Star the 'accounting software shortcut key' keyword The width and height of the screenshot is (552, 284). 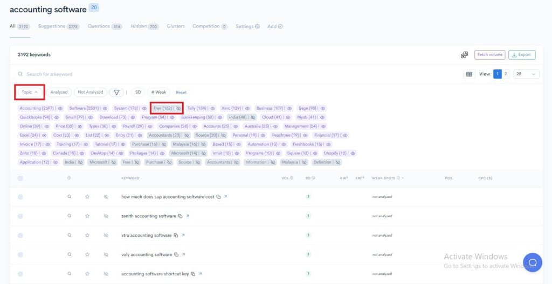(87, 273)
